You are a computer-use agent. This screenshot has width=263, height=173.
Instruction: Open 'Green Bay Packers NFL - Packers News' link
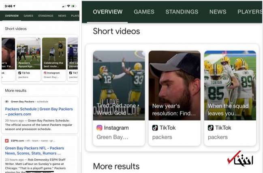[x=34, y=151]
